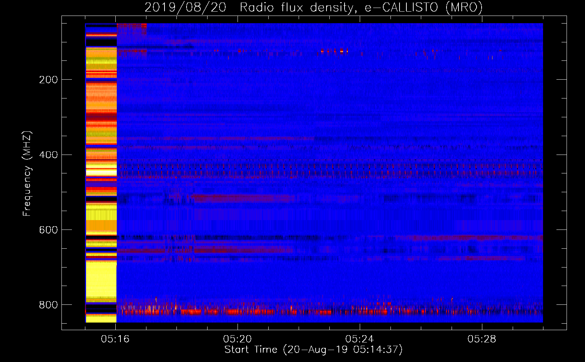Viewport: 585px width, 362px height.
Task: Click the '600' frequency tick label
Action: pos(48,230)
